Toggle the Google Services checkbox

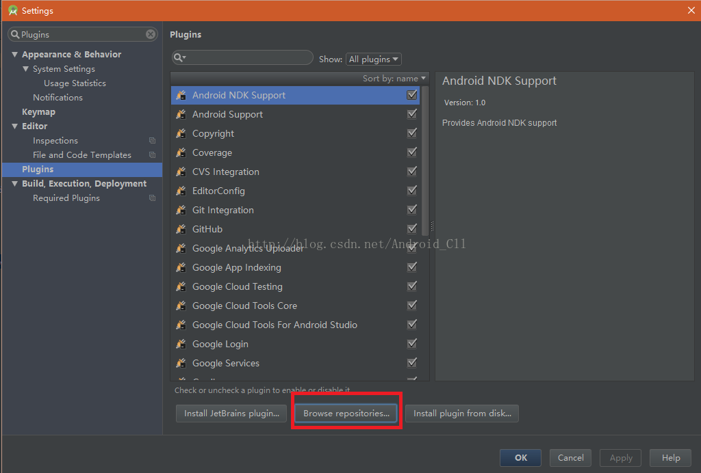pyautogui.click(x=411, y=363)
